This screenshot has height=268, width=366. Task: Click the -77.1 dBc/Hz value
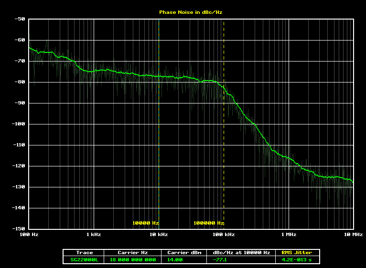(220, 259)
